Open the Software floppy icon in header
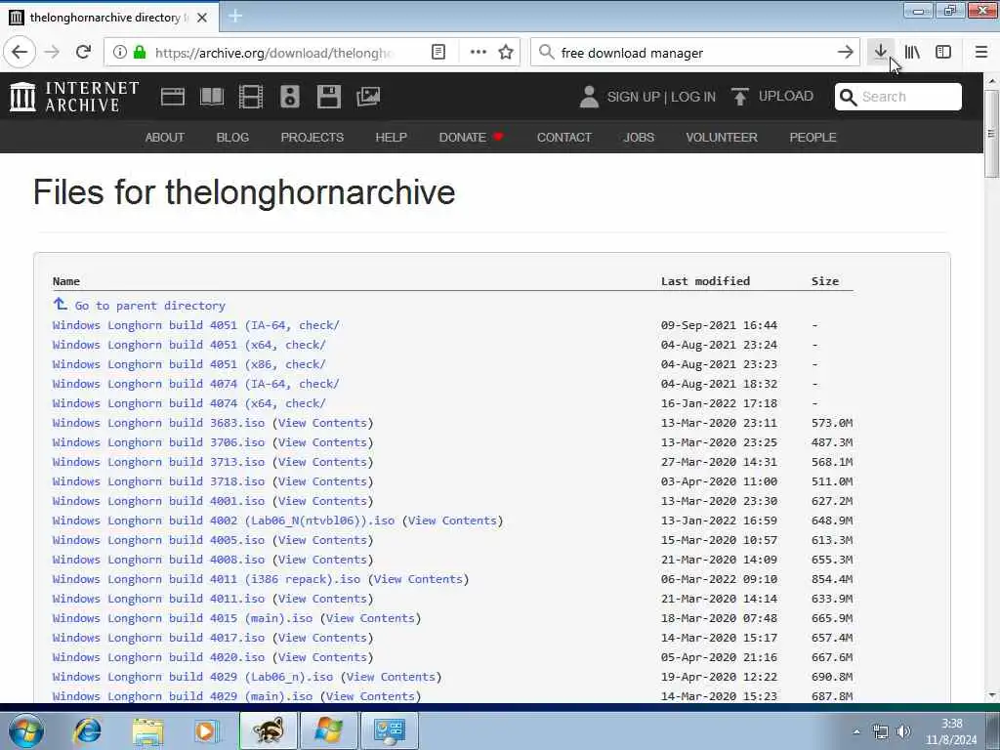 point(329,97)
